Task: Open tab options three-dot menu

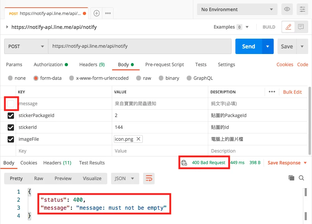Action: [108, 13]
